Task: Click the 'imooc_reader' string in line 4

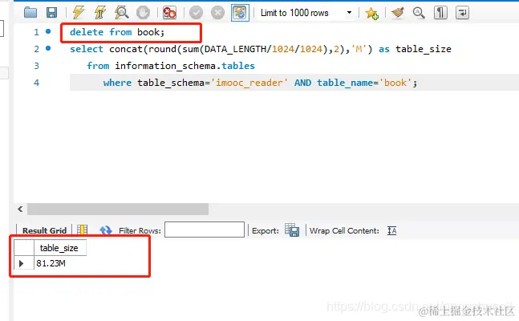Action: click(249, 83)
